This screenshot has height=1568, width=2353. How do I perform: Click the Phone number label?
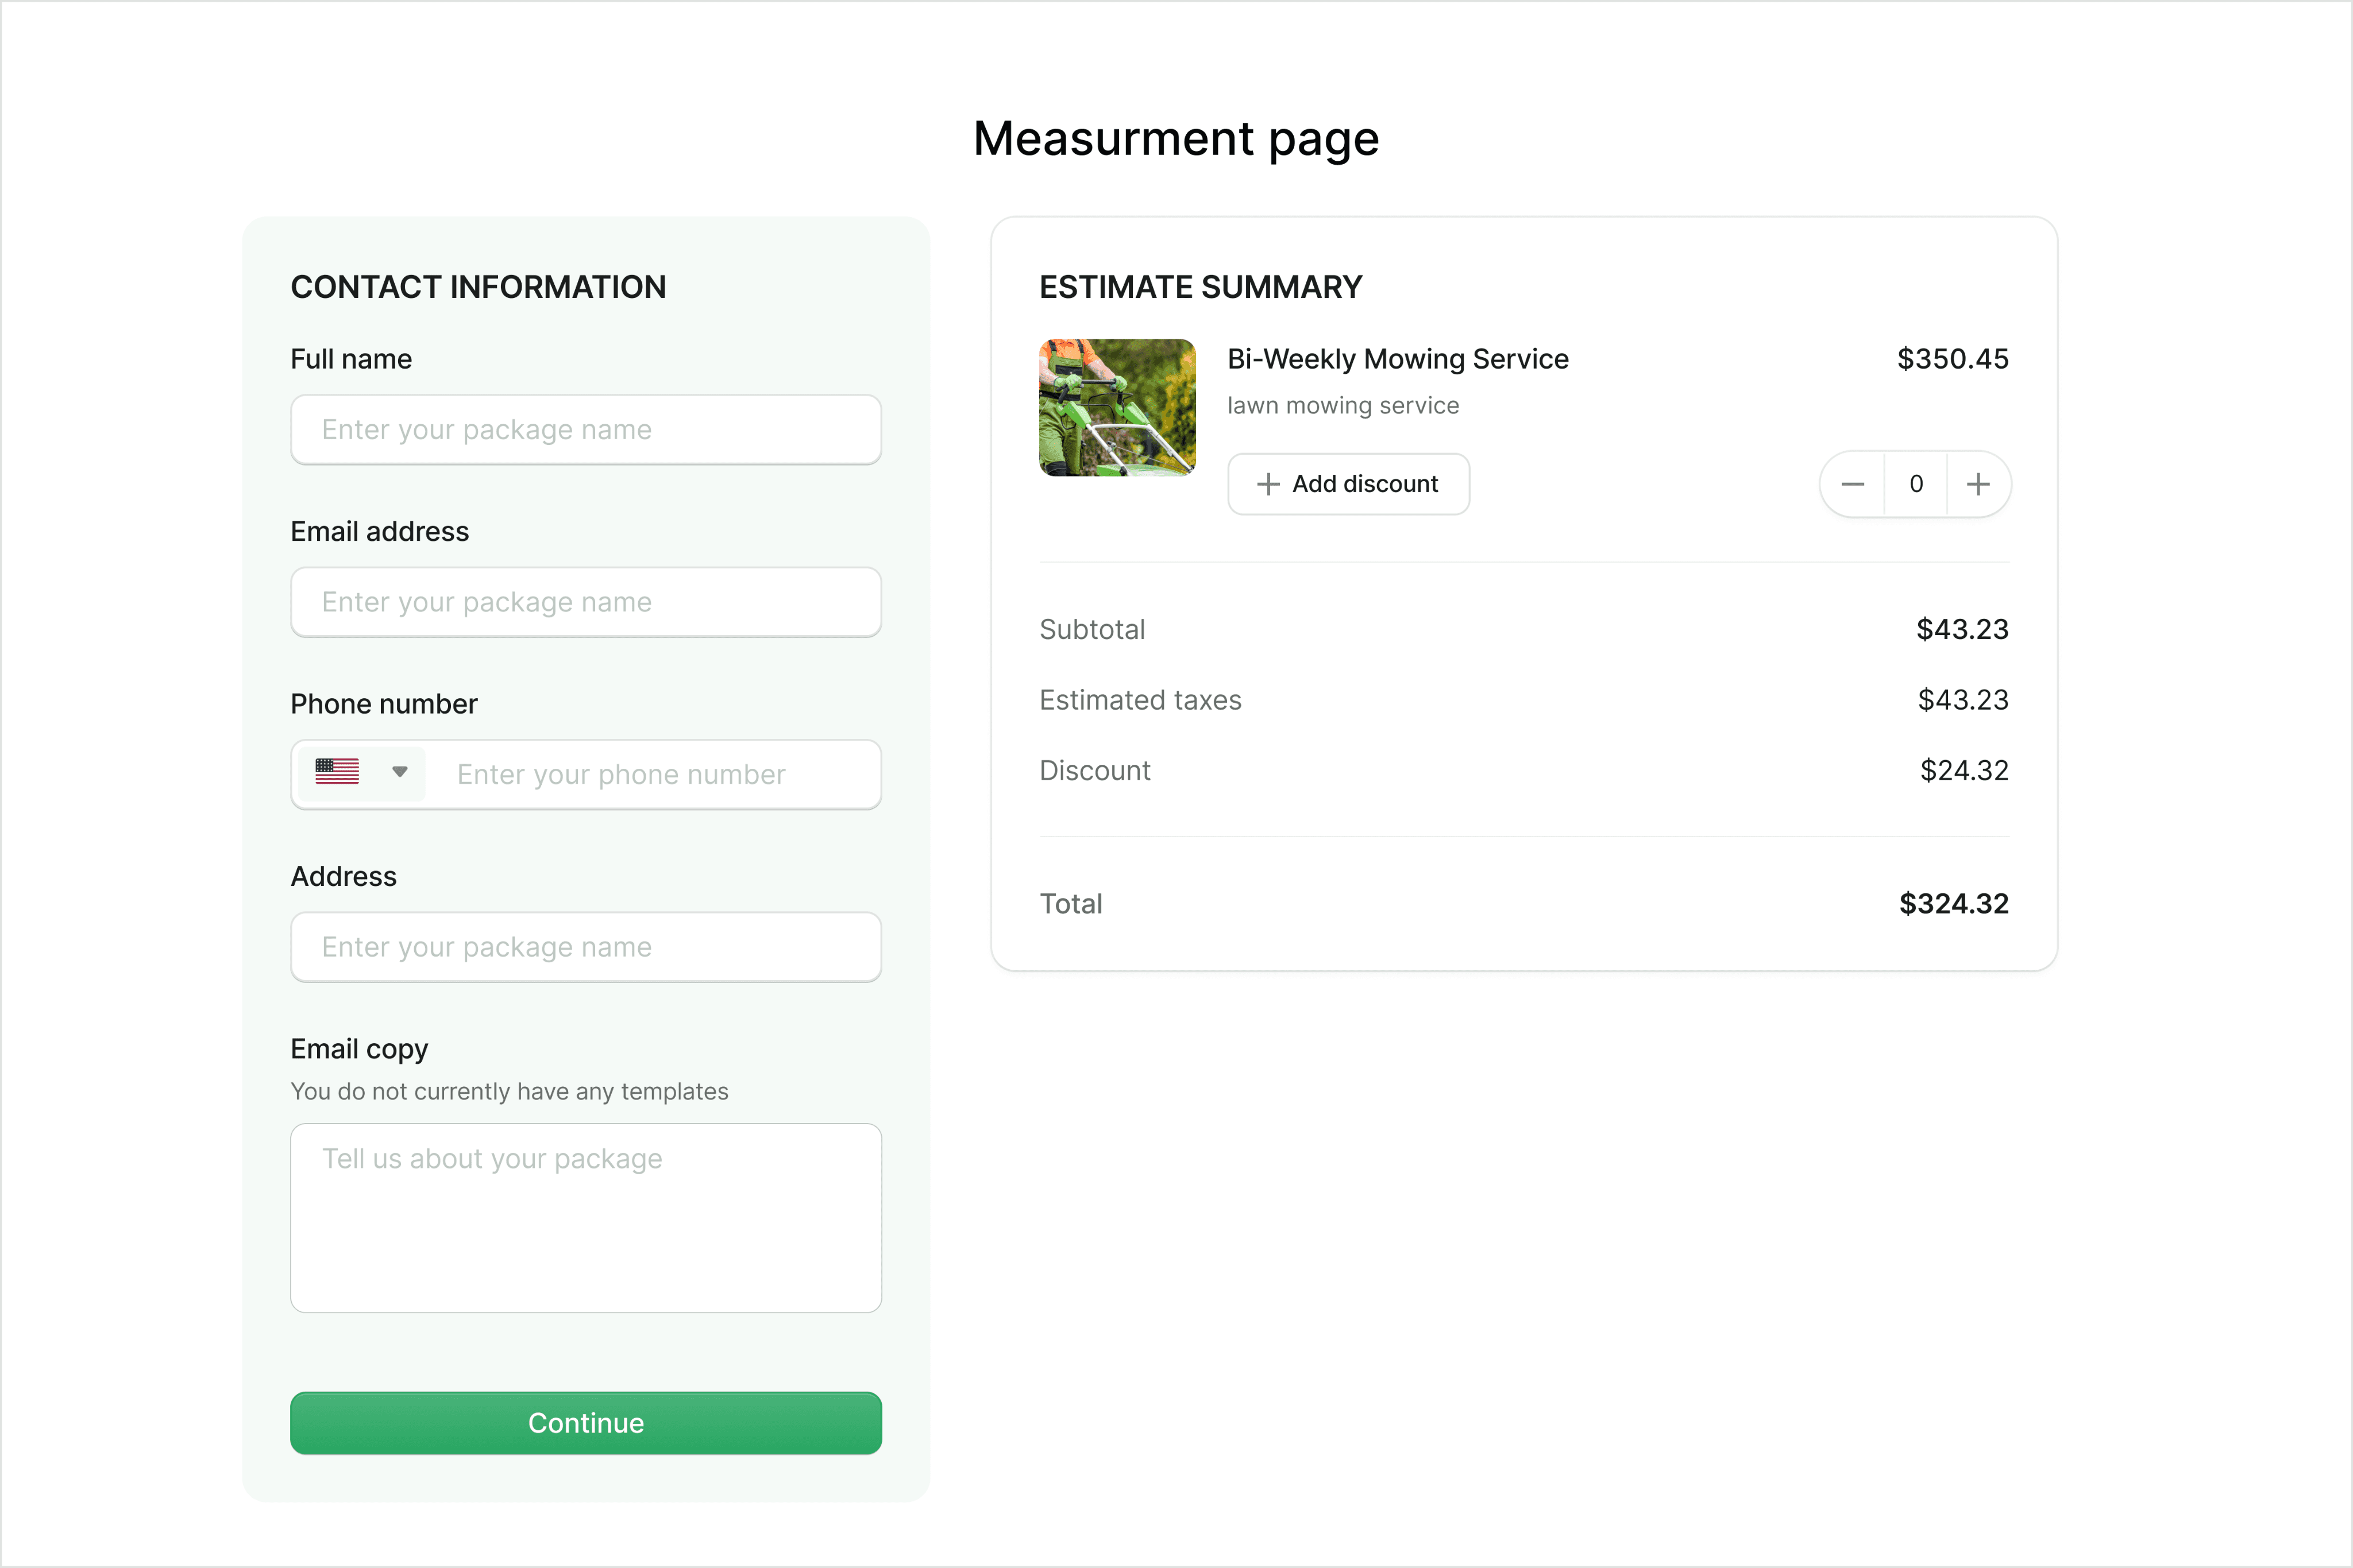383,704
